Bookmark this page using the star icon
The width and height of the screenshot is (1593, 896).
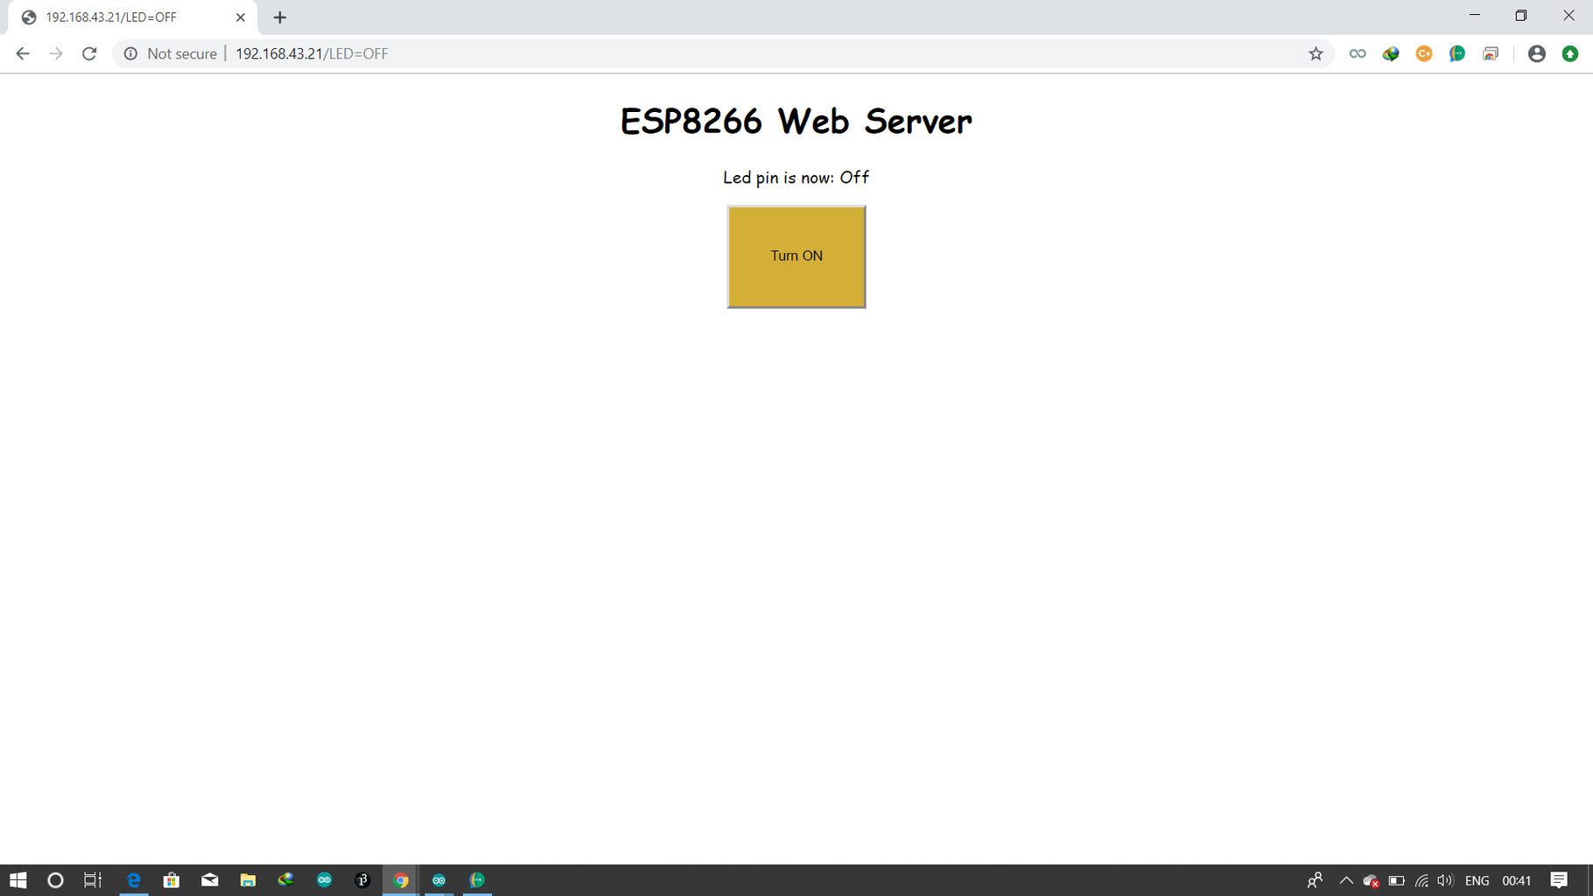pos(1316,53)
